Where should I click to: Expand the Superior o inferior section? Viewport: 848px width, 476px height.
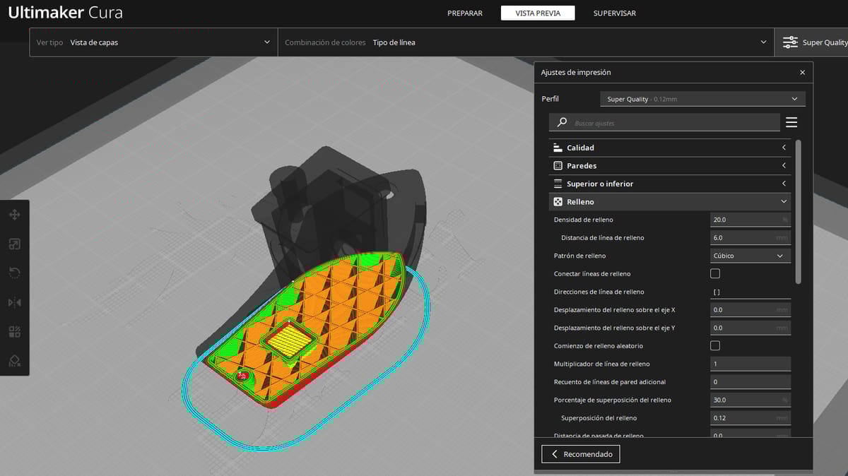[669, 184]
